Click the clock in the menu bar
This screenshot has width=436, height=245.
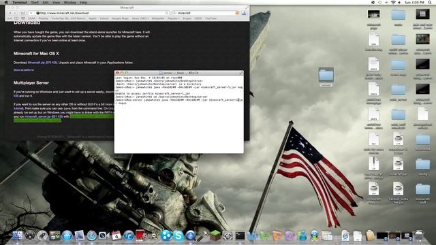point(414,2)
